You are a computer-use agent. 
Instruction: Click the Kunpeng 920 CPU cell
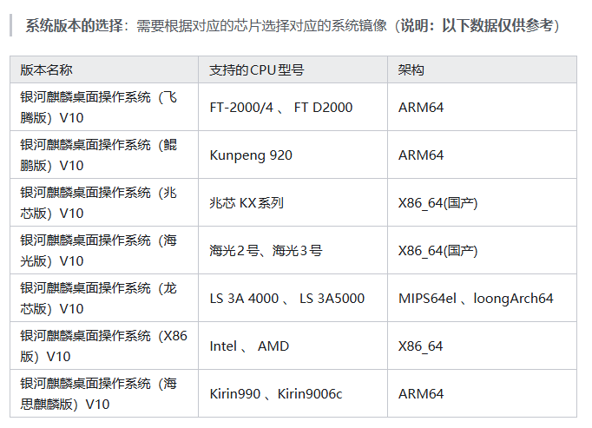pyautogui.click(x=251, y=155)
